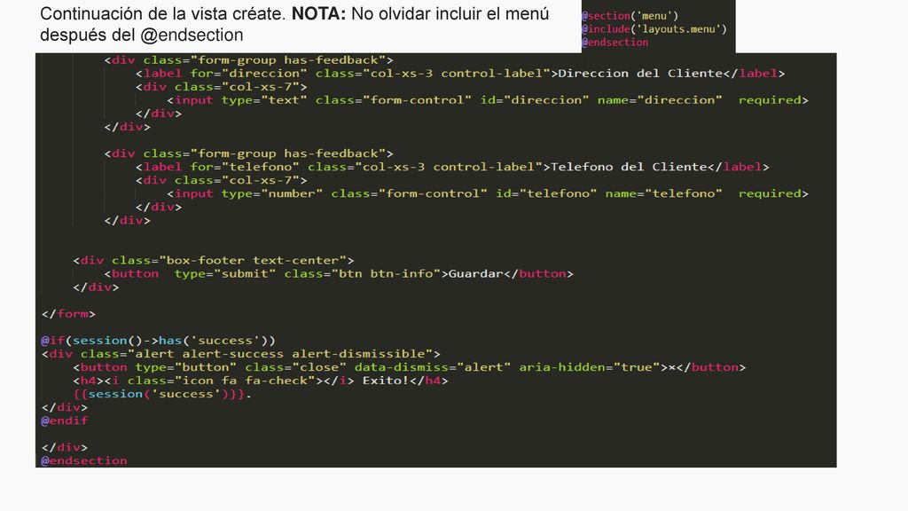908x511 pixels.
Task: Click 'Direccion del Cliente' label text
Action: point(640,74)
